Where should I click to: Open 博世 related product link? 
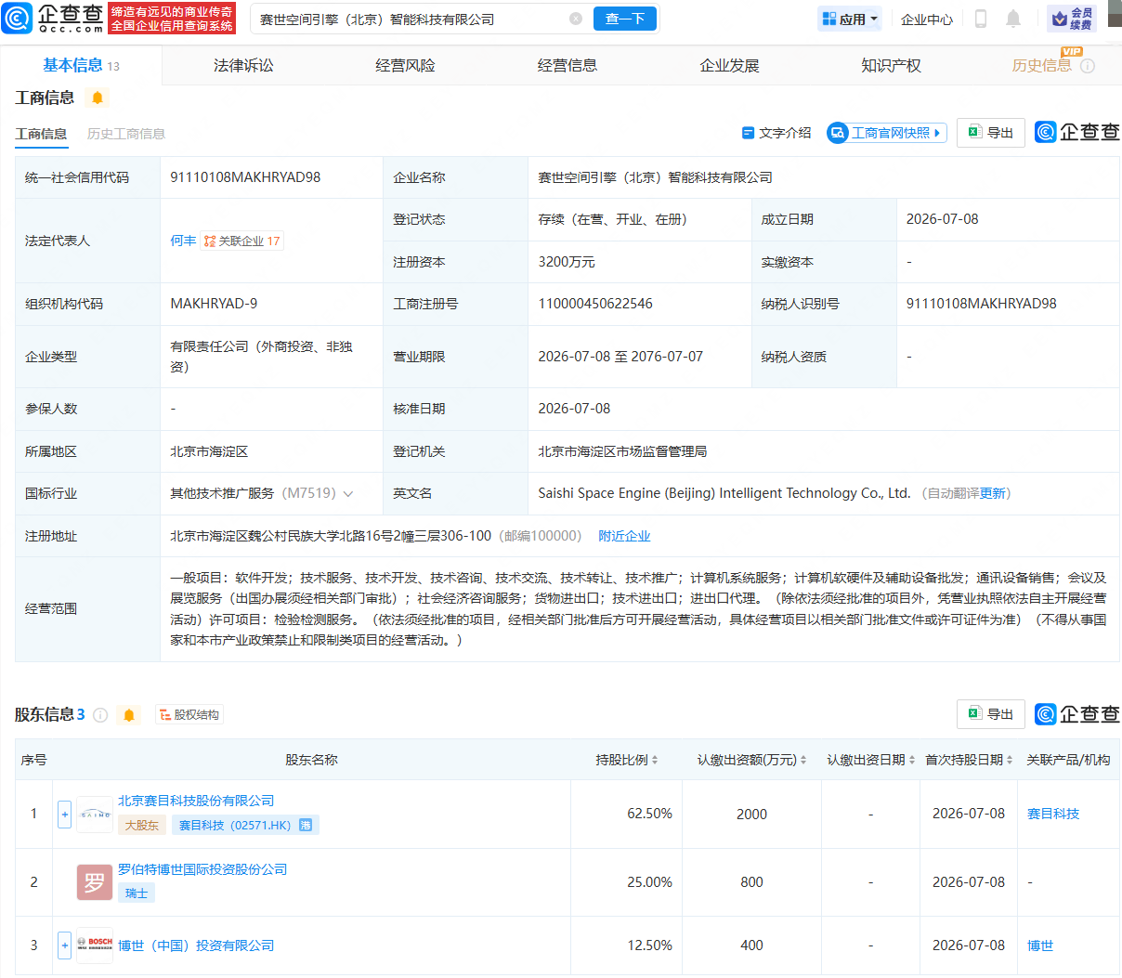pyautogui.click(x=1040, y=945)
